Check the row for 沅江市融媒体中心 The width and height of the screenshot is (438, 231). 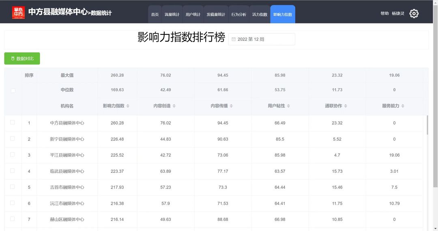coord(12,203)
